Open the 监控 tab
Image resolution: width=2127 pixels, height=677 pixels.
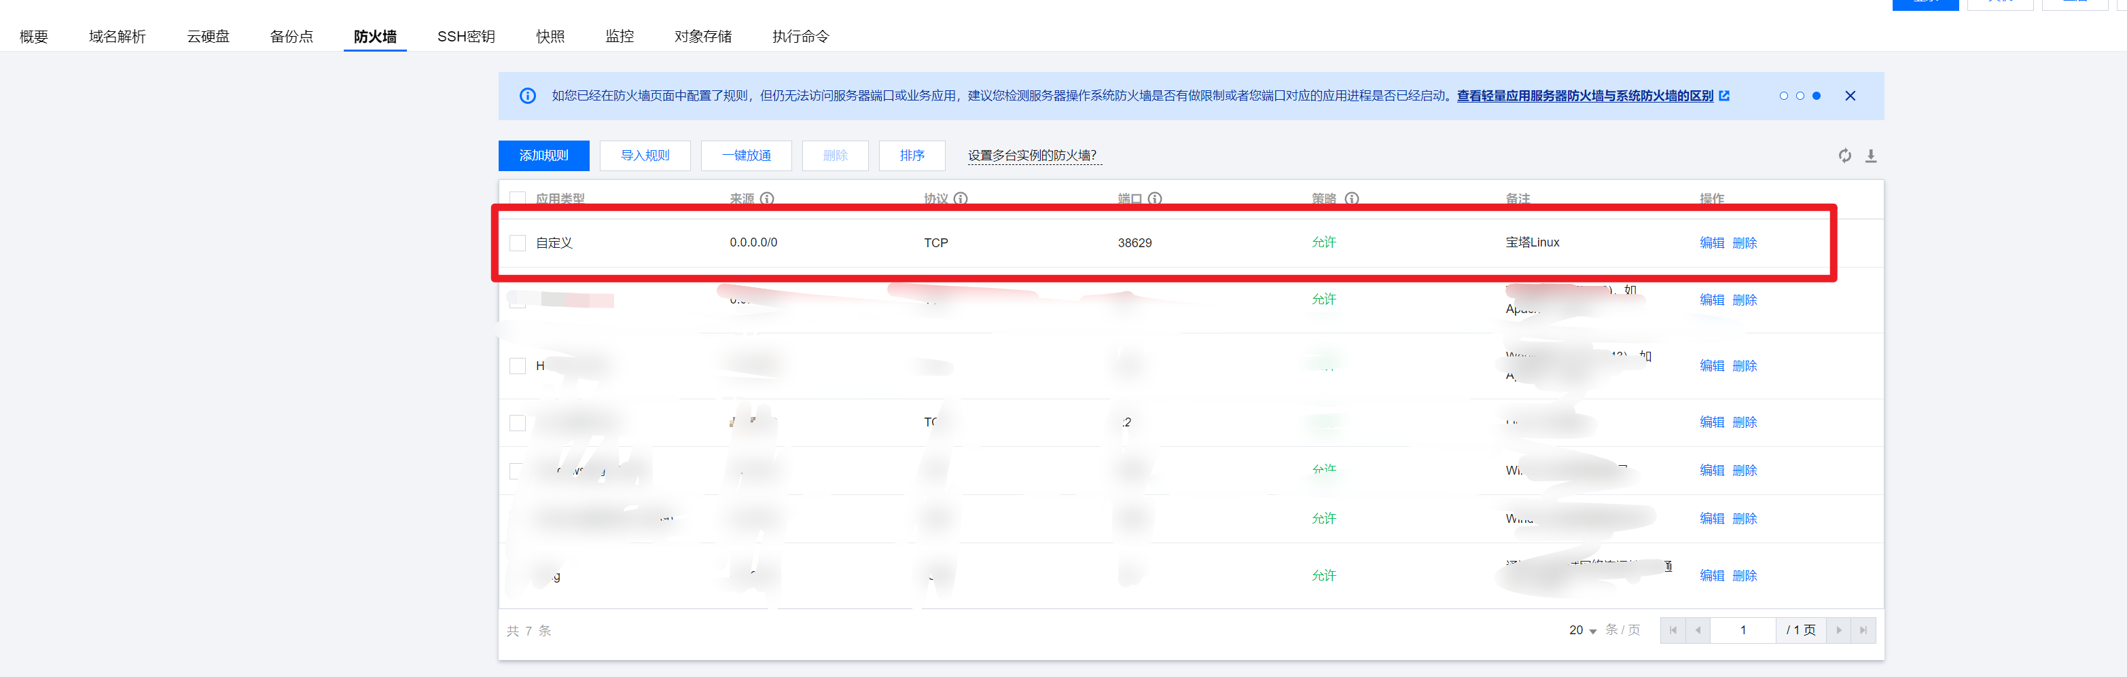620,36
